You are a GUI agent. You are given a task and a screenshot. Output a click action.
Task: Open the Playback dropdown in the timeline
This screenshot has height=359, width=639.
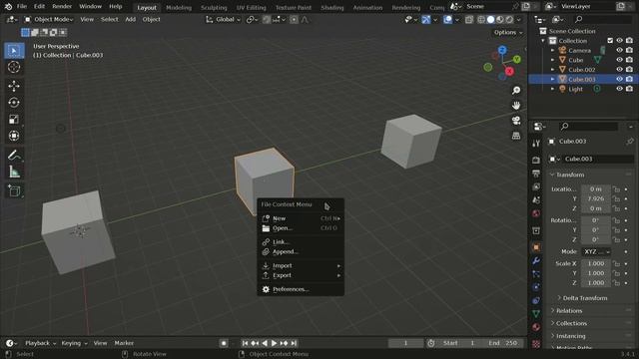[40, 343]
